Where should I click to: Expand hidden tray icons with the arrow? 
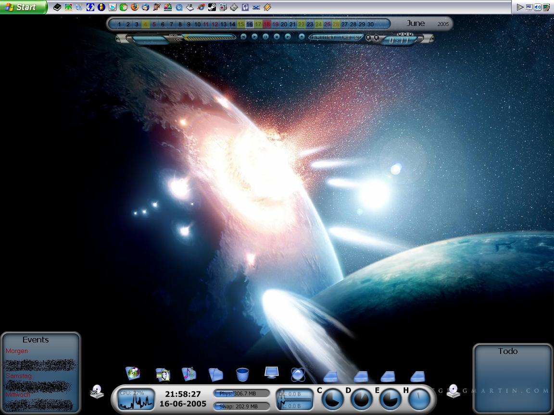click(x=520, y=7)
